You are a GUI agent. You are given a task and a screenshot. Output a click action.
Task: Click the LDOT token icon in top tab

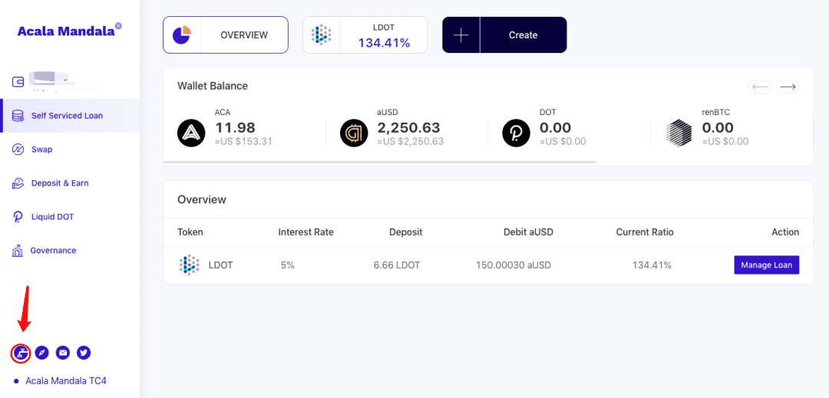pyautogui.click(x=322, y=35)
